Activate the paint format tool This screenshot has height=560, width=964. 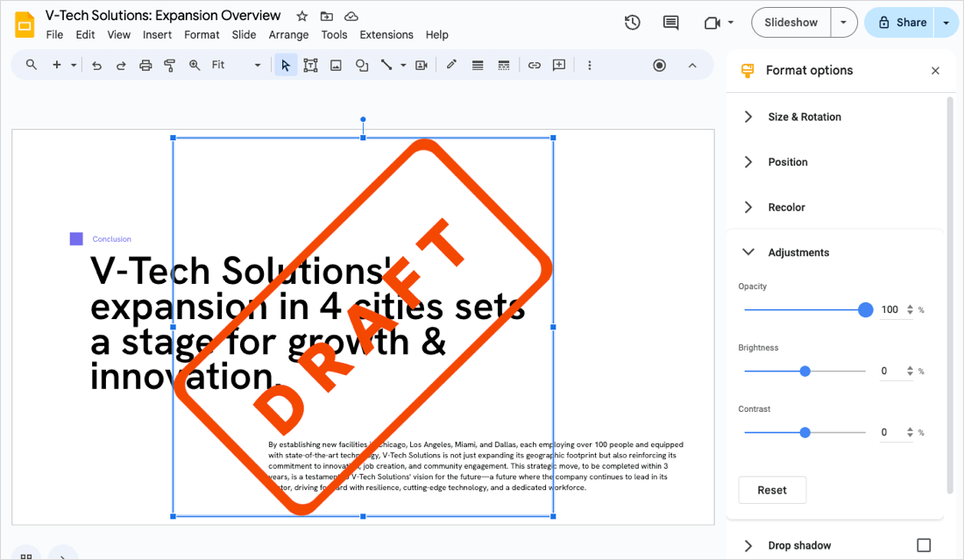click(x=170, y=65)
